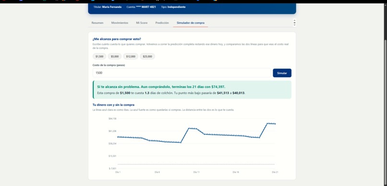
Task: Choose the $5,000 preset amount chip
Action: (x=115, y=57)
